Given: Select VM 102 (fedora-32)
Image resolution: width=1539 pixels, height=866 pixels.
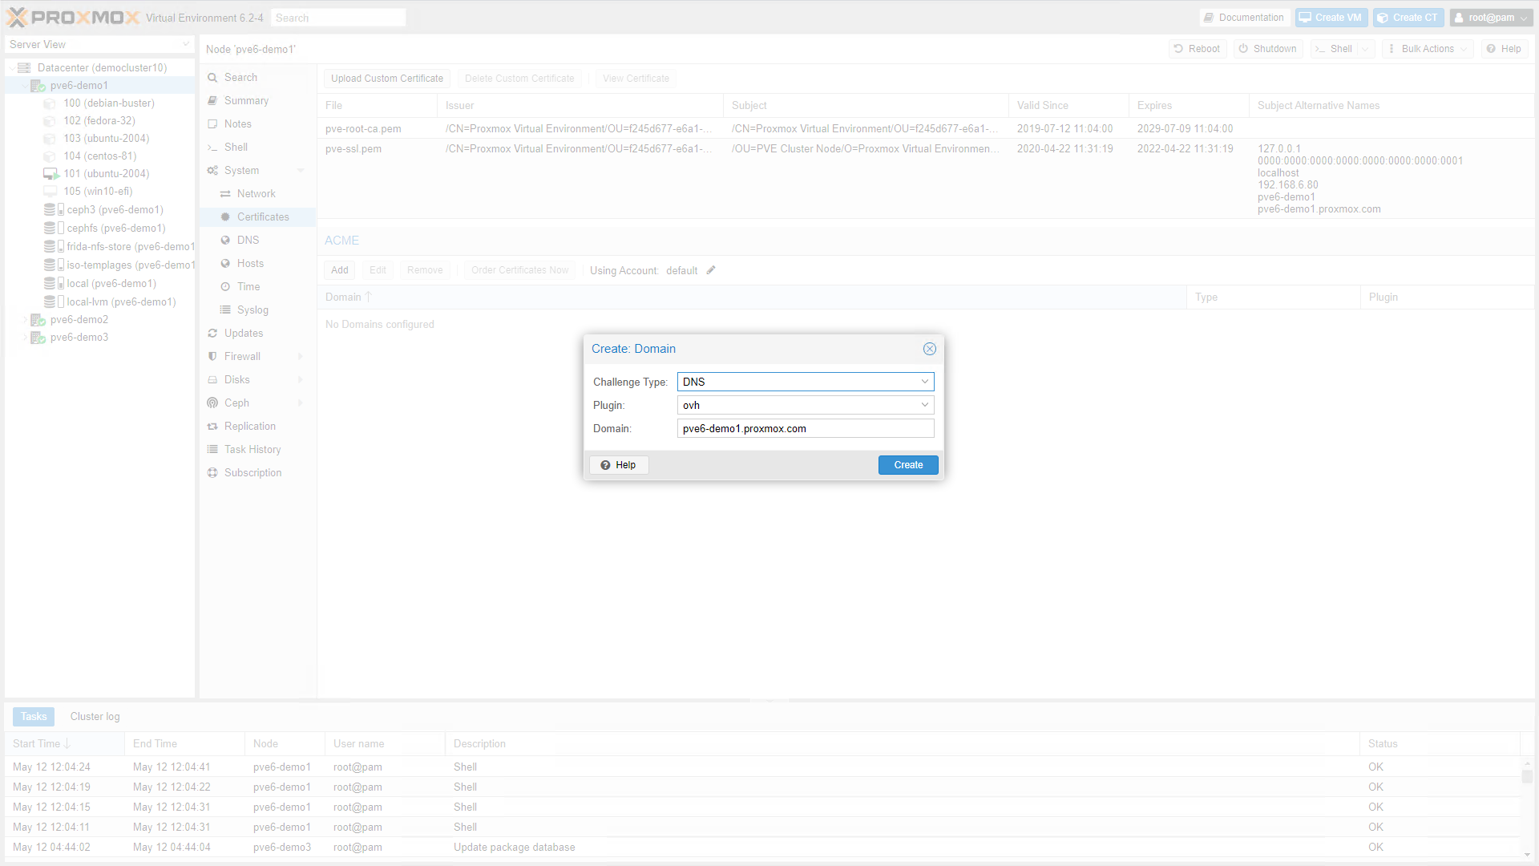Looking at the screenshot, I should click(x=99, y=121).
